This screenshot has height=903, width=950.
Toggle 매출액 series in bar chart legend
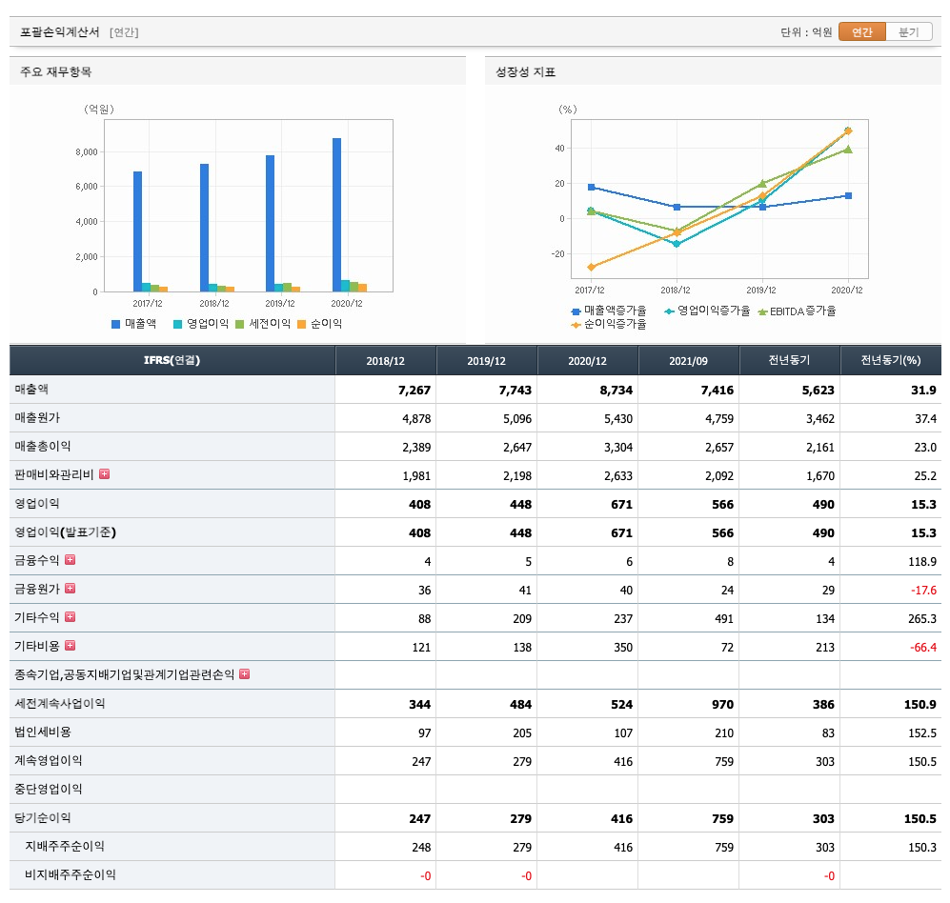coord(134,324)
